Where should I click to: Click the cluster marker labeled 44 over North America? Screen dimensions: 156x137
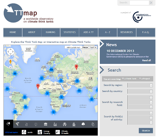pyautogui.click(x=15, y=73)
